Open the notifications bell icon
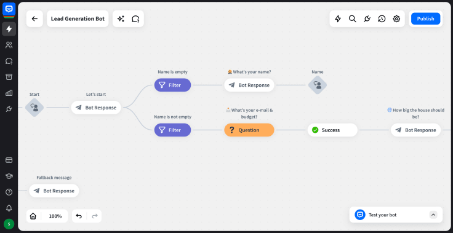 coord(9,208)
